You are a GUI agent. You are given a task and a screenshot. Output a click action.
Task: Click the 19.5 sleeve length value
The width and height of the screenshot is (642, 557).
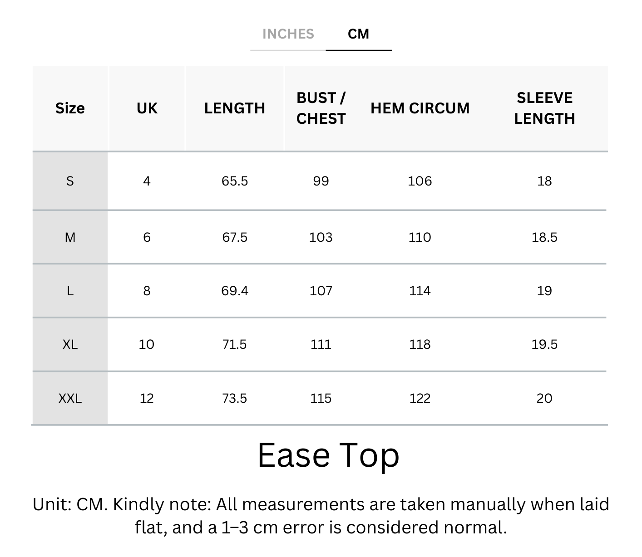click(x=544, y=344)
